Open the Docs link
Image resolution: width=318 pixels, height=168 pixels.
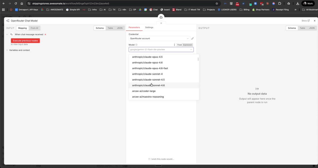(305, 21)
